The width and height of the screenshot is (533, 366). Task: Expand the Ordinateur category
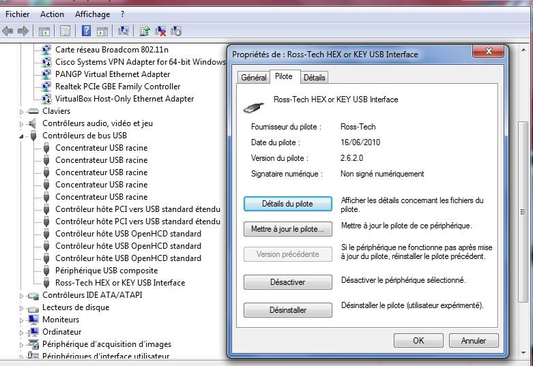tap(21, 333)
